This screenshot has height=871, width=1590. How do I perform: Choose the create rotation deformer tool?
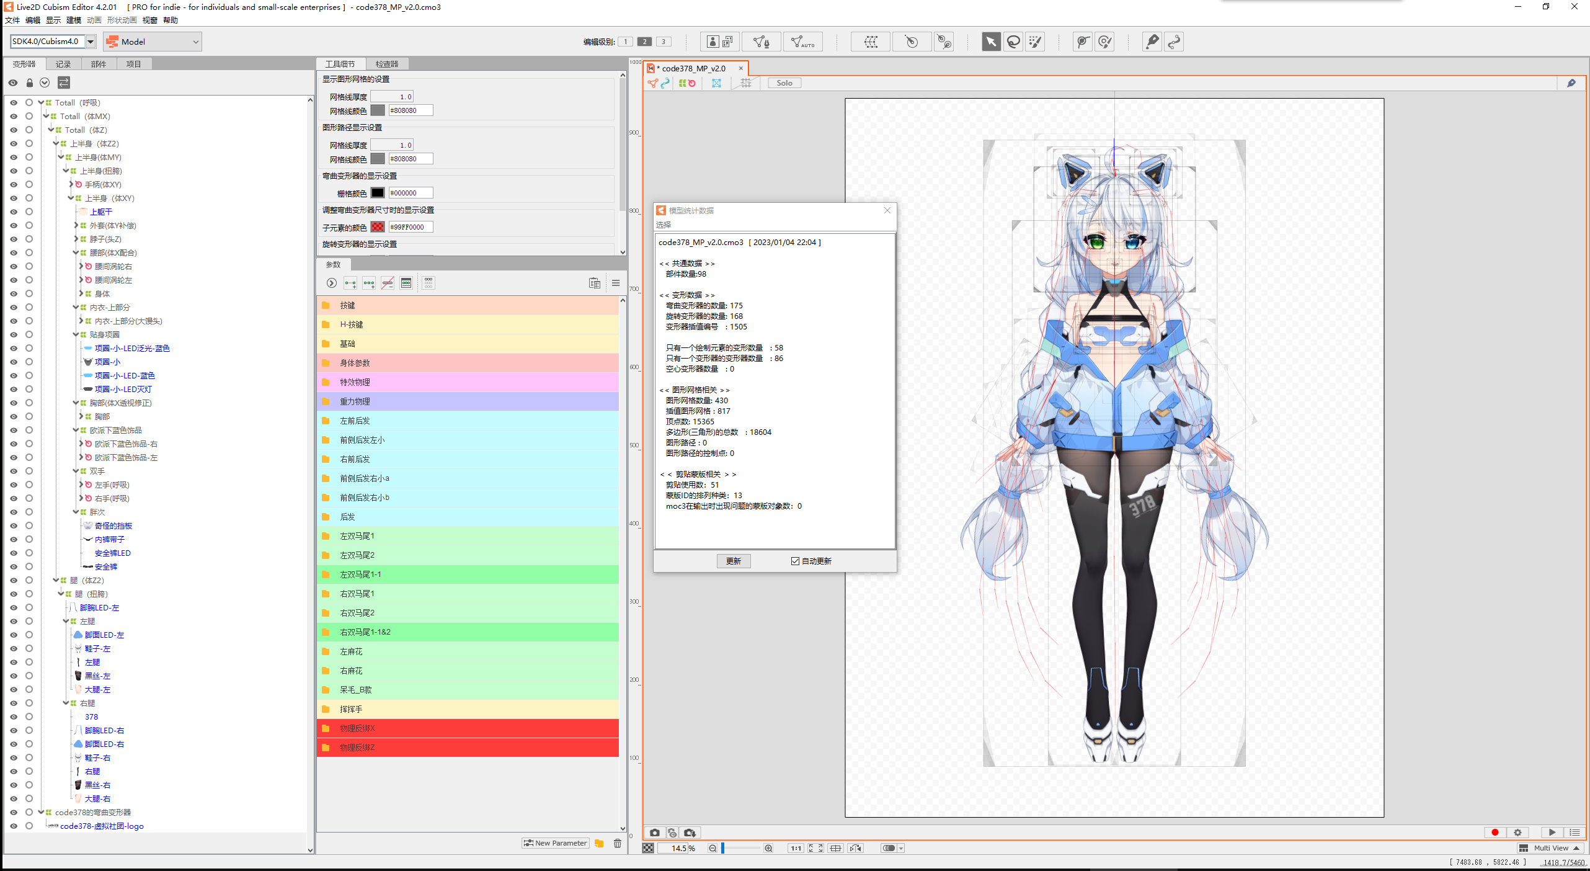[911, 42]
